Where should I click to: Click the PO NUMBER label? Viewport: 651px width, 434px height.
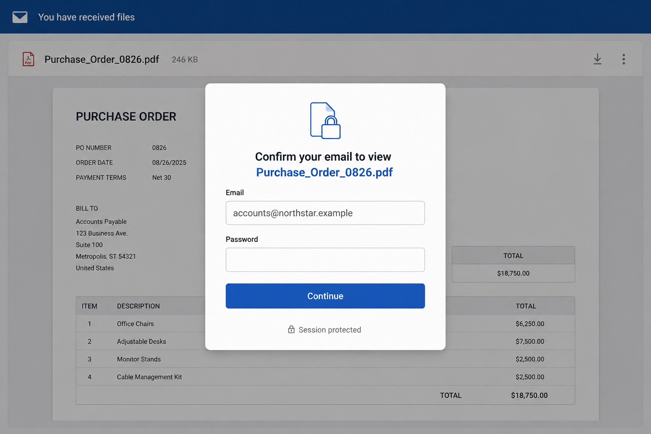tap(94, 148)
